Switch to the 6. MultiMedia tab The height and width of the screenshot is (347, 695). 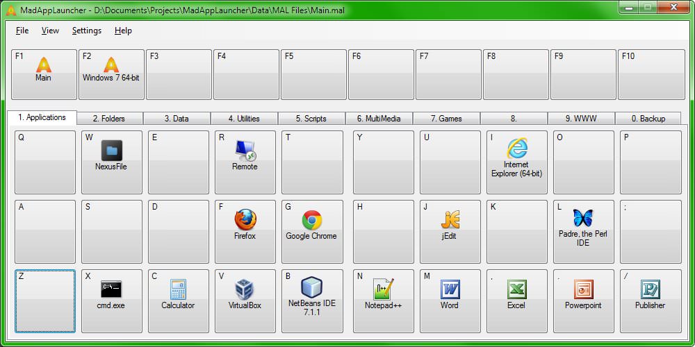tap(379, 119)
